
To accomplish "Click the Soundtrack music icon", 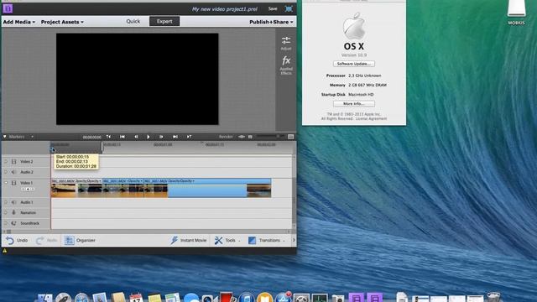I will pos(14,223).
